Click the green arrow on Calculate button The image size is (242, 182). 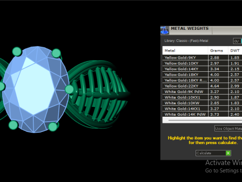(x=228, y=153)
